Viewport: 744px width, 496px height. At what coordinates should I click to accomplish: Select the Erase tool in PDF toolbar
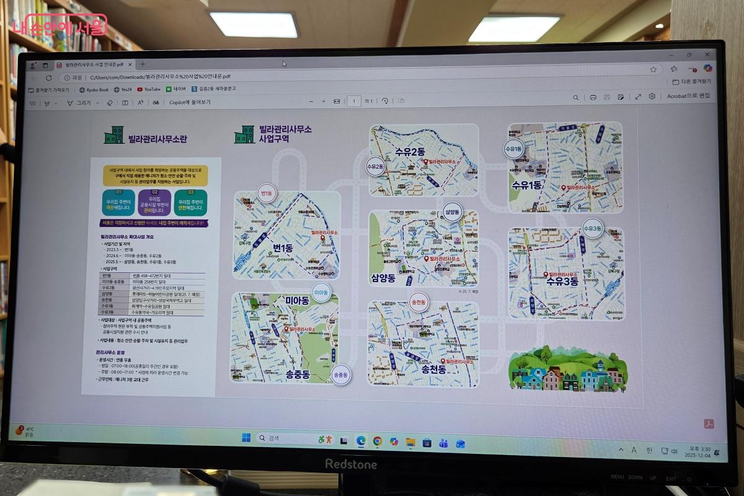pos(110,102)
